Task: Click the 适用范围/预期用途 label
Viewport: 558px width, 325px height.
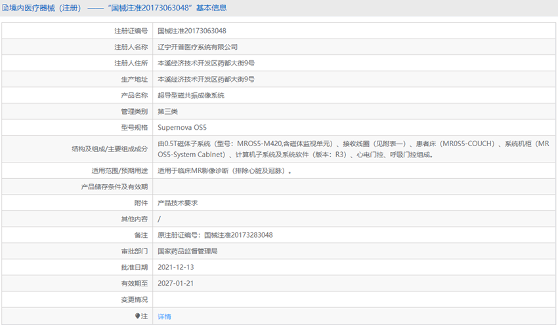Action: (x=119, y=171)
